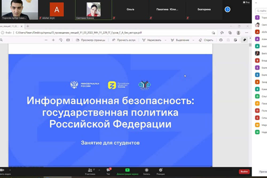Click the participant search field
267x178 pixels.
point(262,11)
